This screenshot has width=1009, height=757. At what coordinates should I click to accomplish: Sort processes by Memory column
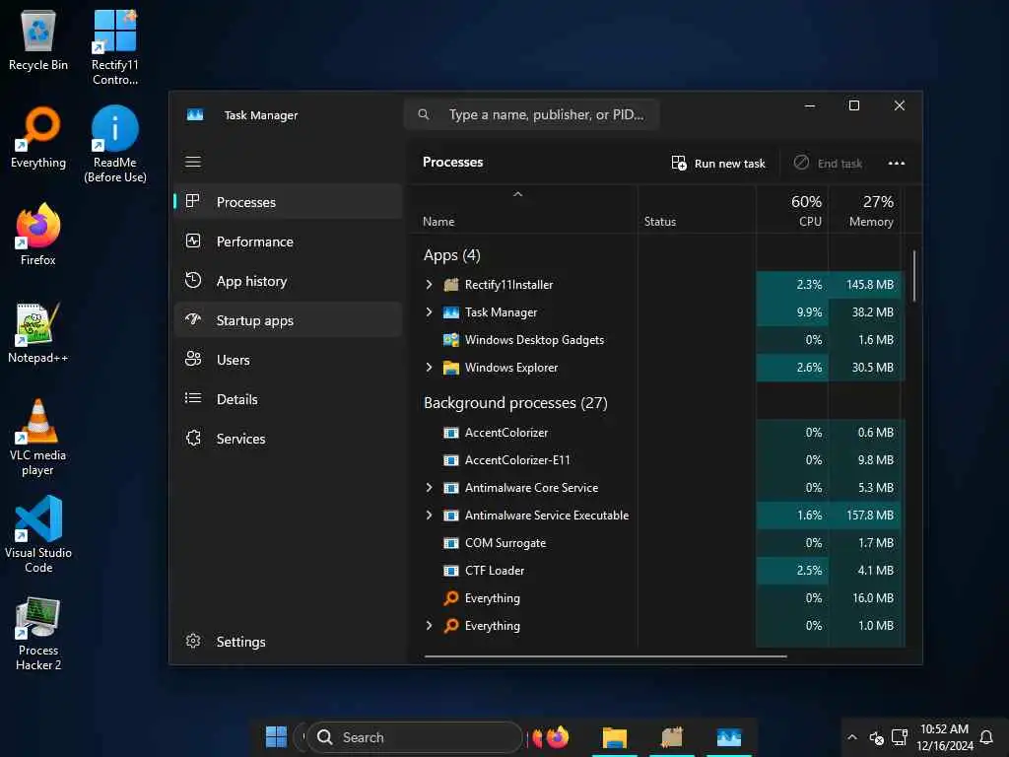pos(864,211)
